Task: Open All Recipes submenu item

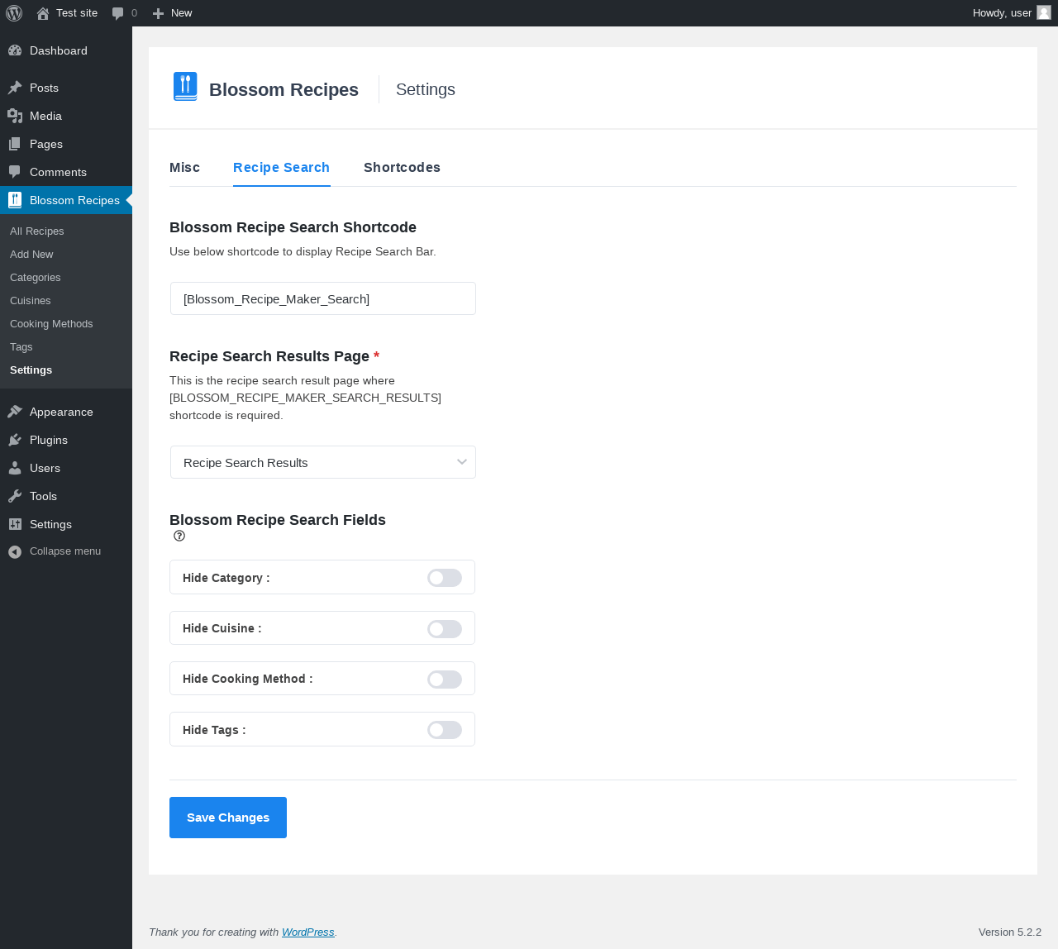Action: [x=36, y=231]
